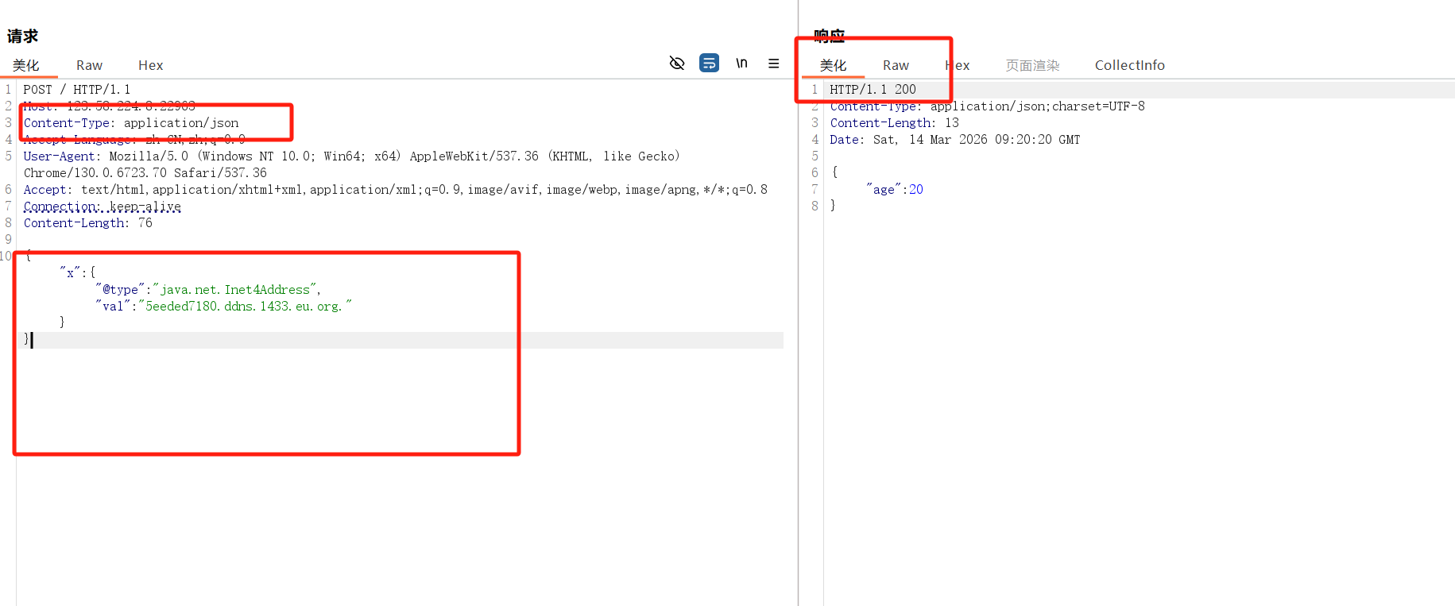Open the request editor hamburger menu
This screenshot has width=1455, height=606.
pyautogui.click(x=773, y=64)
